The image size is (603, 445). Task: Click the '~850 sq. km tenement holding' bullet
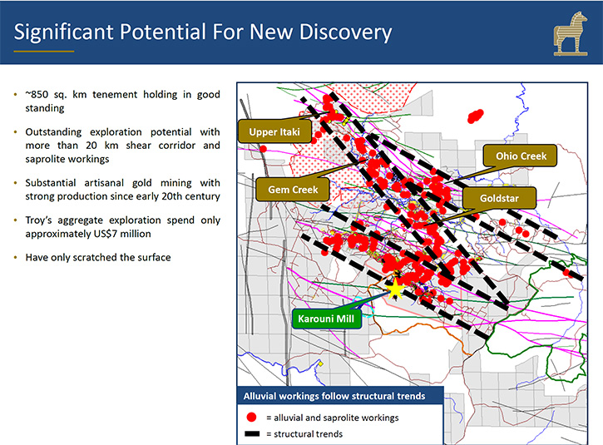(x=122, y=101)
